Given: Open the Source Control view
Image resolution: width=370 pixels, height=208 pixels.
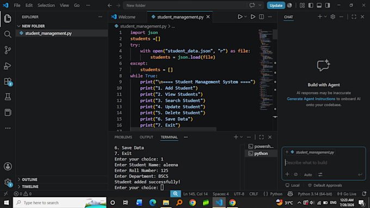Looking at the screenshot, I should 8,50.
